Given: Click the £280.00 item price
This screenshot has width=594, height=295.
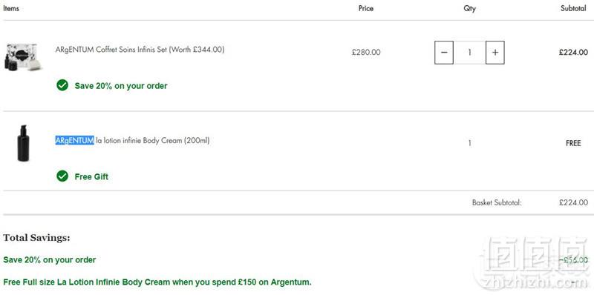Looking at the screenshot, I should click(x=366, y=53).
